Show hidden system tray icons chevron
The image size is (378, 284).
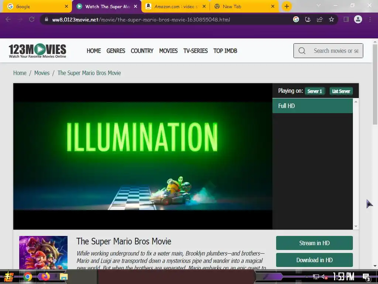pos(307,277)
